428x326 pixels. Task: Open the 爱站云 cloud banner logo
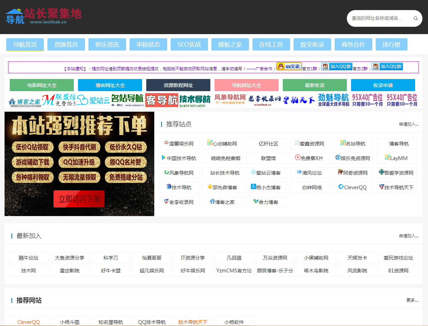[93, 101]
